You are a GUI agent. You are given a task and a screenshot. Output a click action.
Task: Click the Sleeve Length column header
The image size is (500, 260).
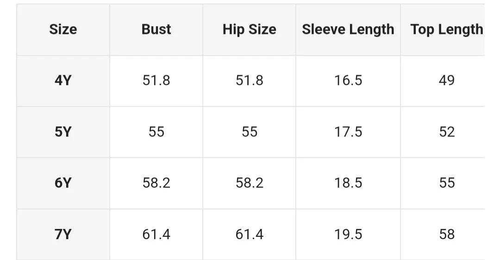[x=348, y=29]
